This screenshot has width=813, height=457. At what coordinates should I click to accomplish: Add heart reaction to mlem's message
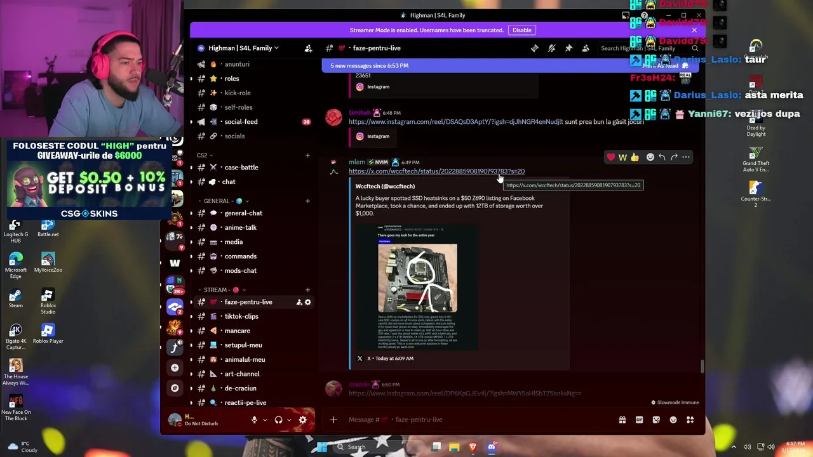tap(611, 157)
